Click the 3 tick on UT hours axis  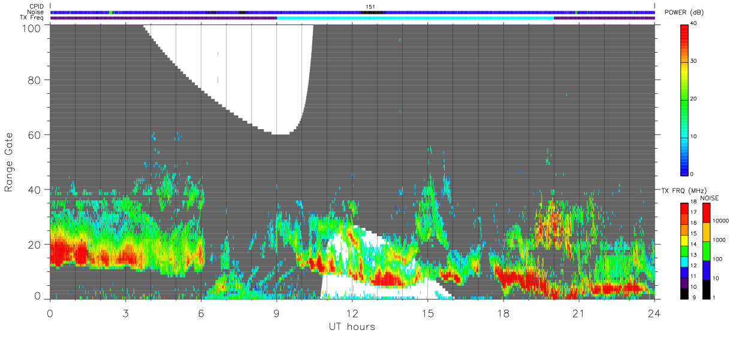(125, 313)
